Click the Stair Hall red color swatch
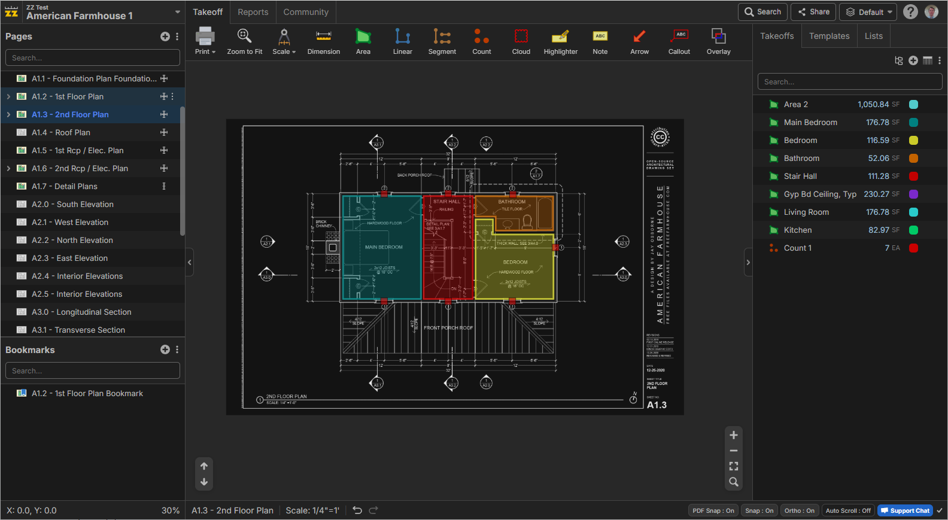948x520 pixels. pos(913,176)
